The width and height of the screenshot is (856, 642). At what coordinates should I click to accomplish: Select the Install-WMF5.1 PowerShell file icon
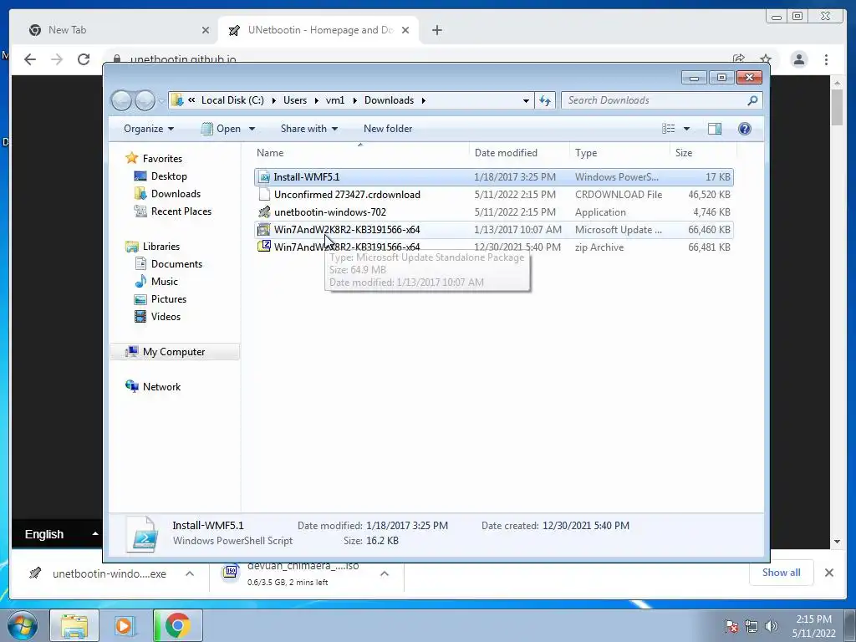(x=264, y=177)
